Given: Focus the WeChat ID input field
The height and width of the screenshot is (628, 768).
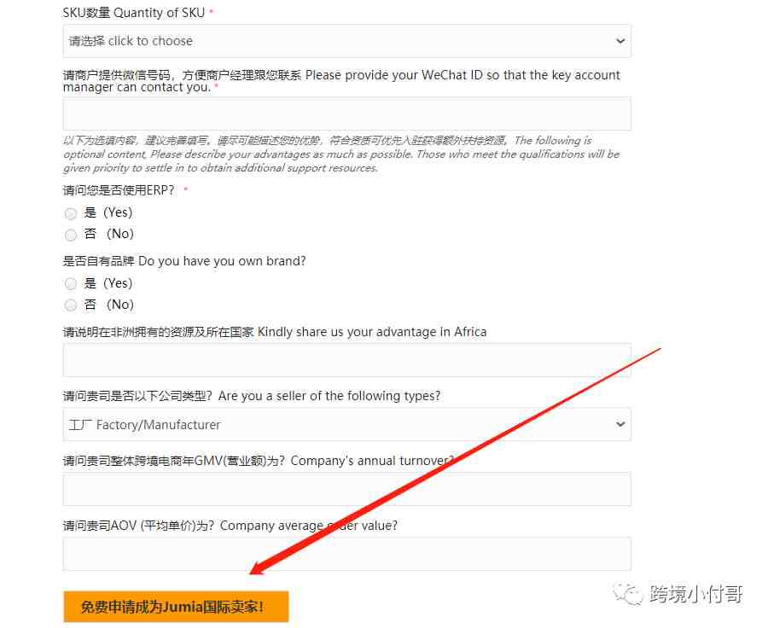Looking at the screenshot, I should tap(346, 113).
